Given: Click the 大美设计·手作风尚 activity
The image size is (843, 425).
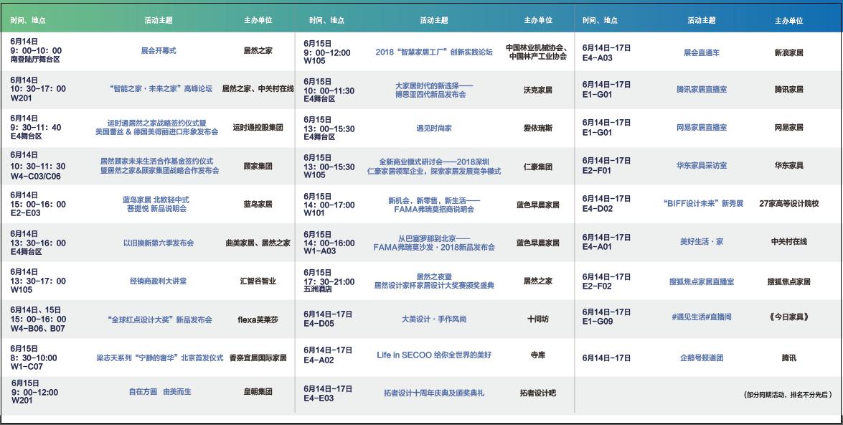Looking at the screenshot, I should [x=434, y=319].
